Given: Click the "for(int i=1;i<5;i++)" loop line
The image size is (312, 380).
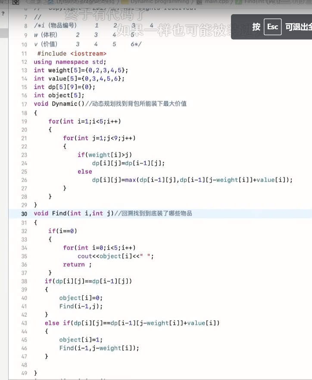Looking at the screenshot, I should (84, 121).
